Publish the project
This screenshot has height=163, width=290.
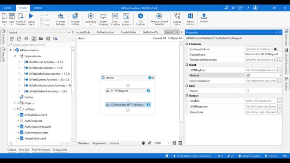coord(204,18)
